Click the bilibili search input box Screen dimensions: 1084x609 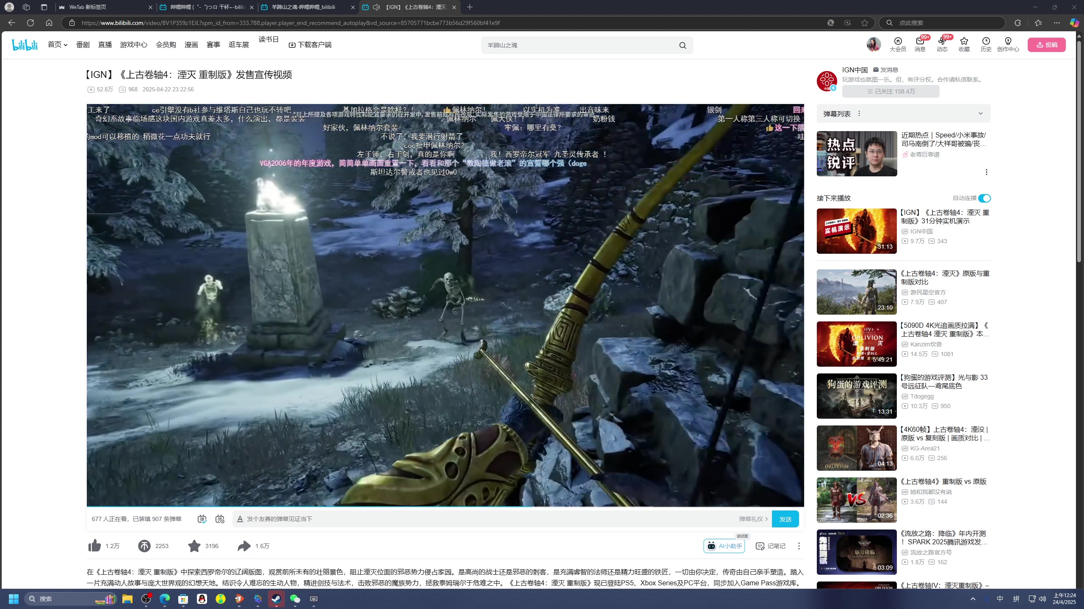pyautogui.click(x=580, y=45)
